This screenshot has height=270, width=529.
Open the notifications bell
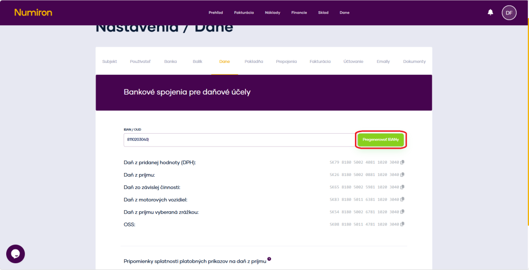(x=490, y=12)
